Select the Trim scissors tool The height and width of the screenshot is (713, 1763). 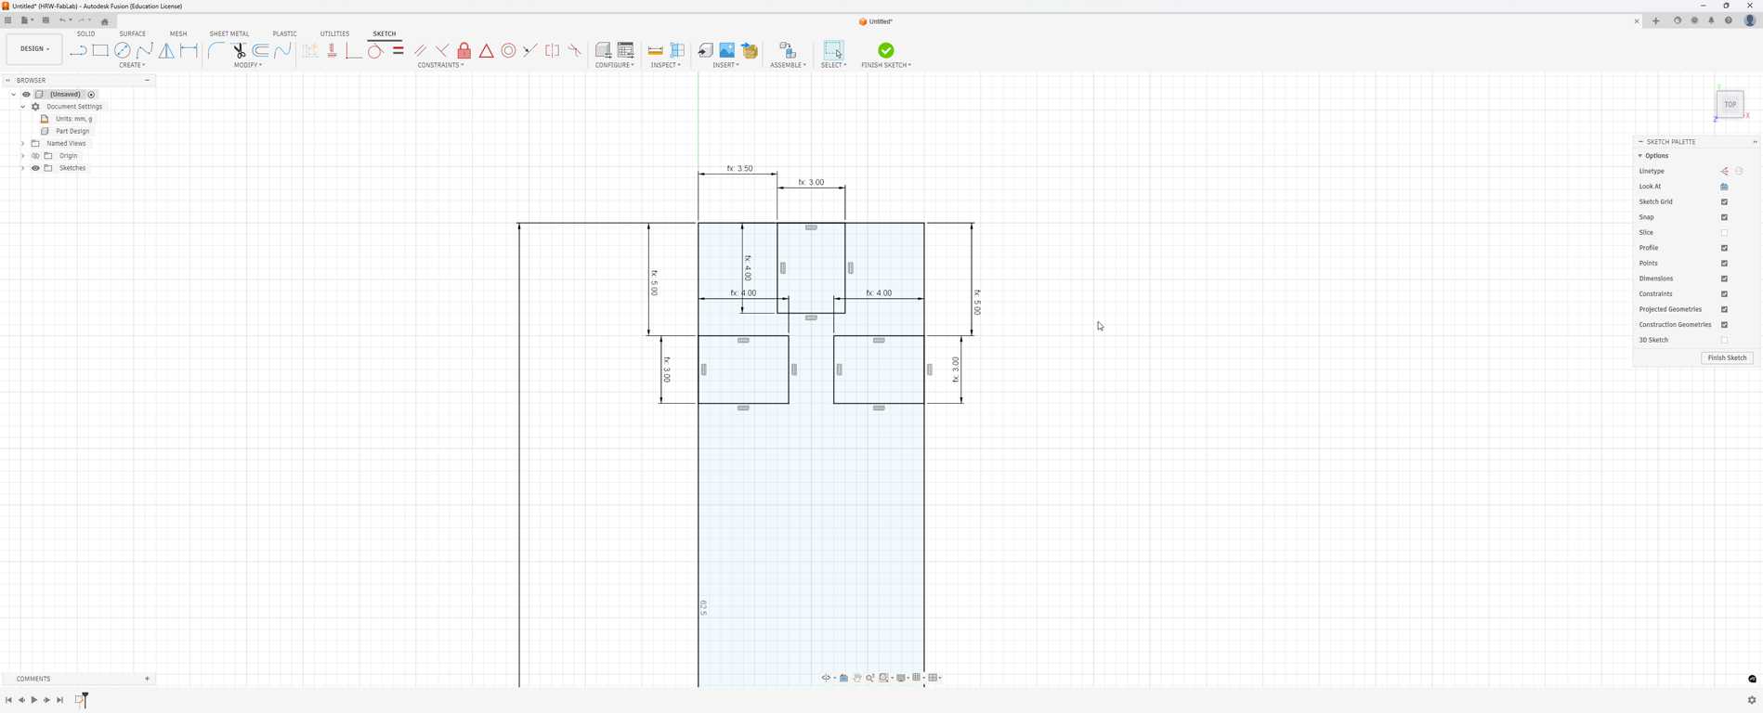239,50
